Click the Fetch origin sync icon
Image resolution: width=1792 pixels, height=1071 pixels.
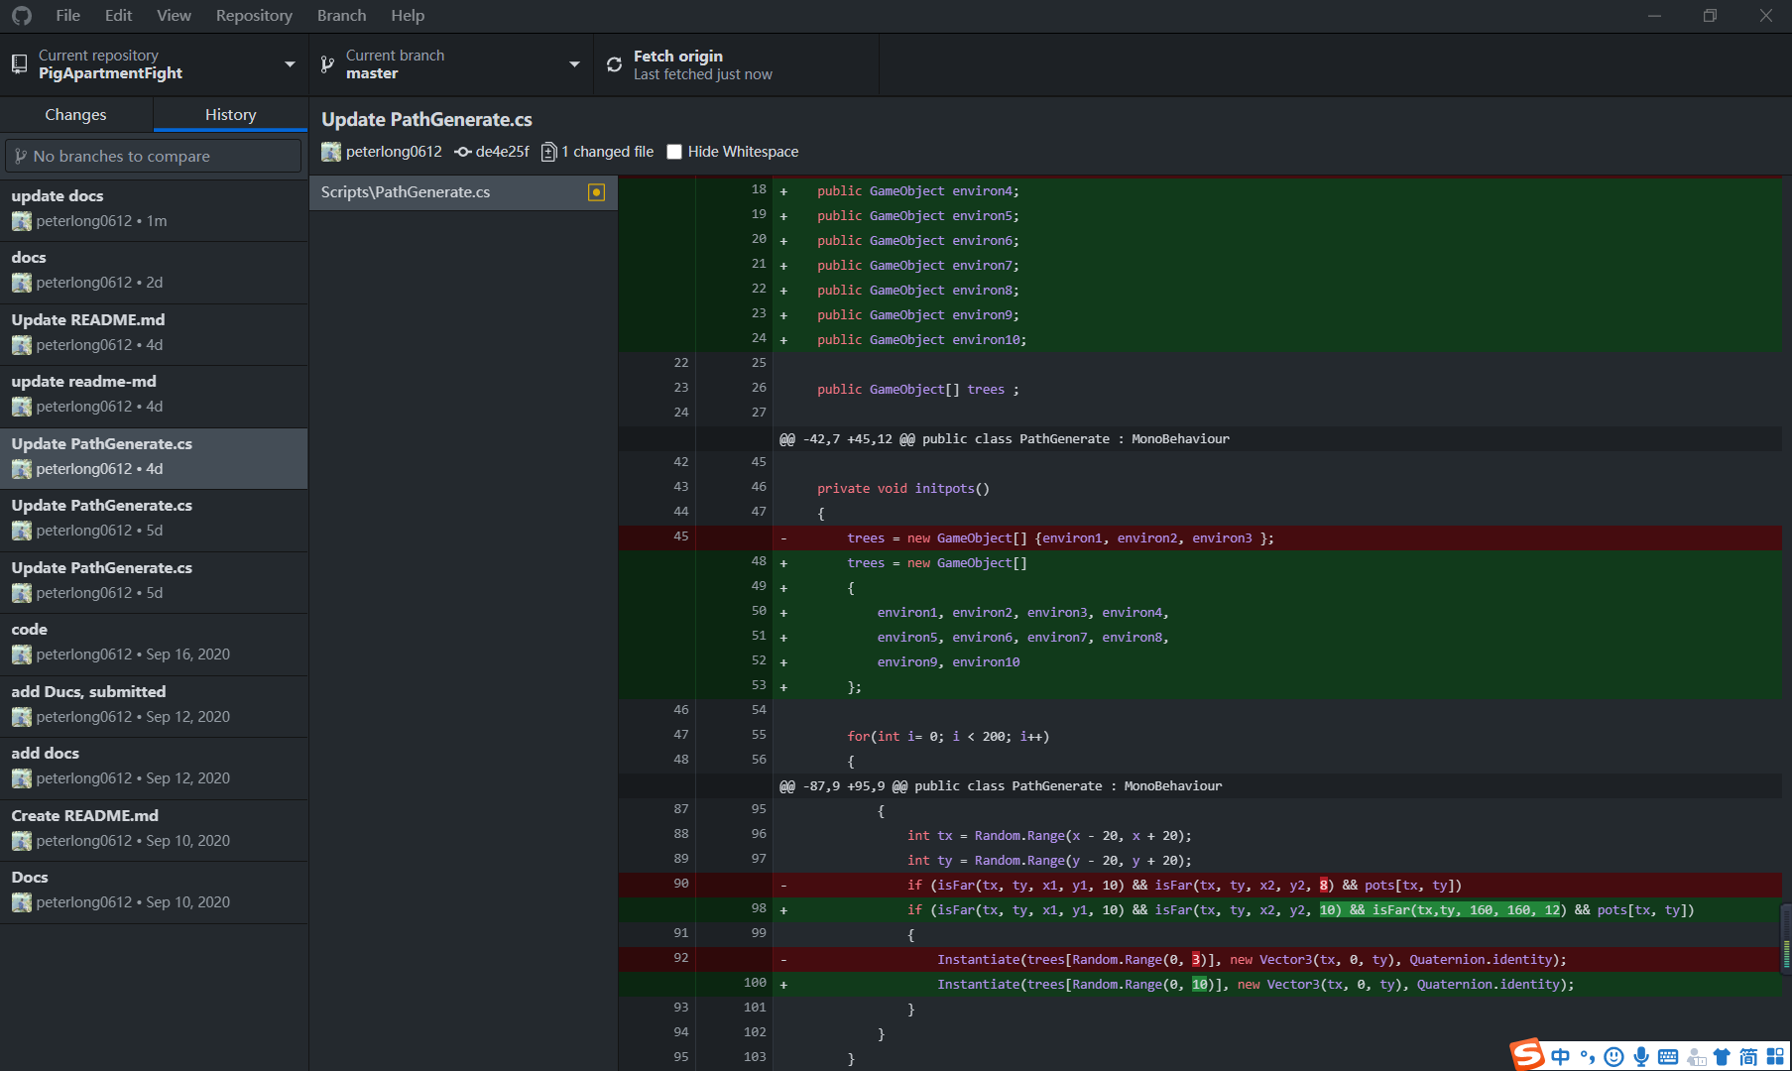(x=614, y=64)
